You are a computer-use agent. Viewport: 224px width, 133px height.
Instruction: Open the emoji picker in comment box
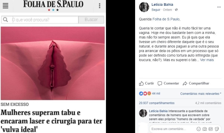pyautogui.click(x=199, y=129)
